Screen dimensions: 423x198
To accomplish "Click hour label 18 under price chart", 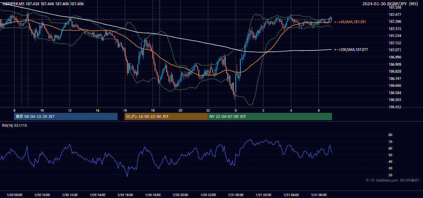I will [153, 110].
